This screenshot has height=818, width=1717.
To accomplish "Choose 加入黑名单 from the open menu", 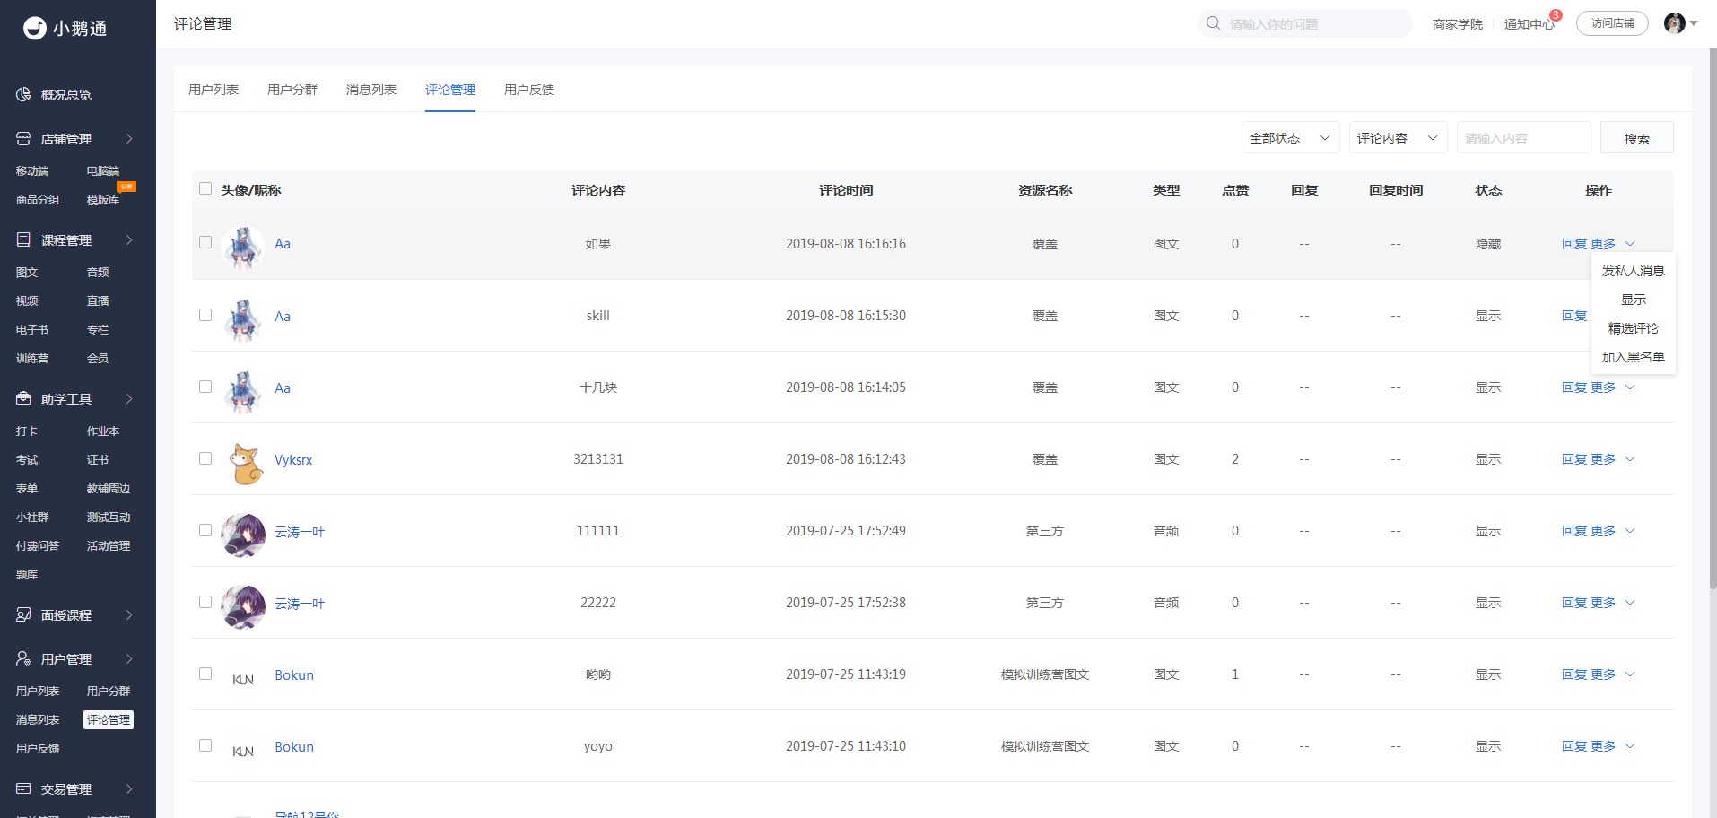I will [x=1633, y=357].
